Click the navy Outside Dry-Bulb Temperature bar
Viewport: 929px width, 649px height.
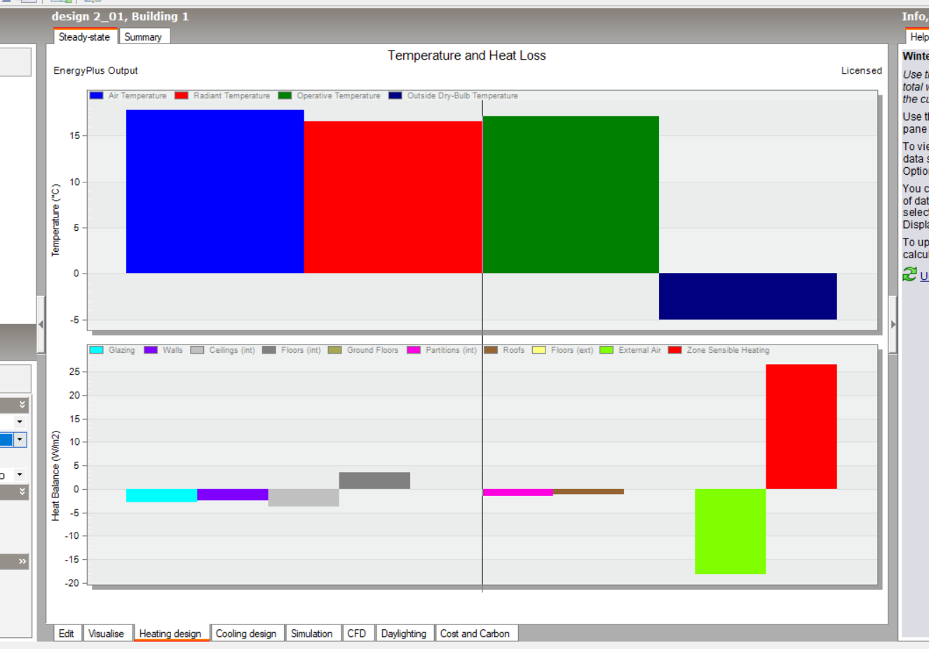click(748, 296)
